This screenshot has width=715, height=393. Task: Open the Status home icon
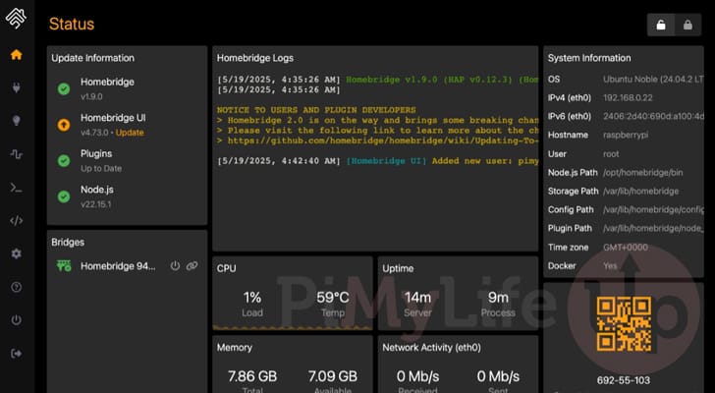[17, 55]
